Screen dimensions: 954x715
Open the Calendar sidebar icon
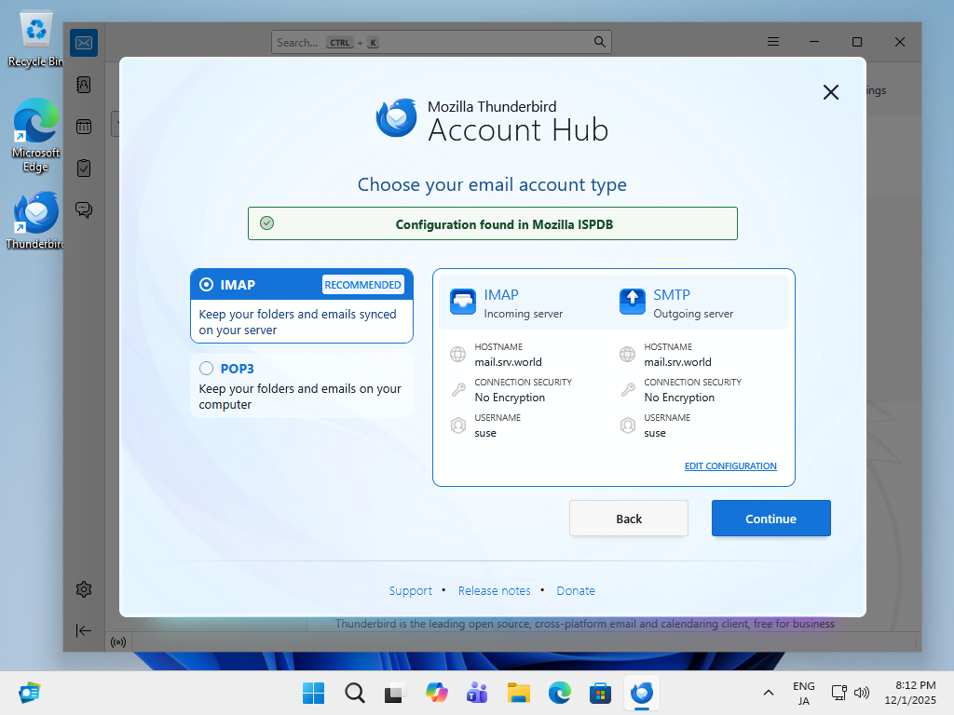coord(84,127)
